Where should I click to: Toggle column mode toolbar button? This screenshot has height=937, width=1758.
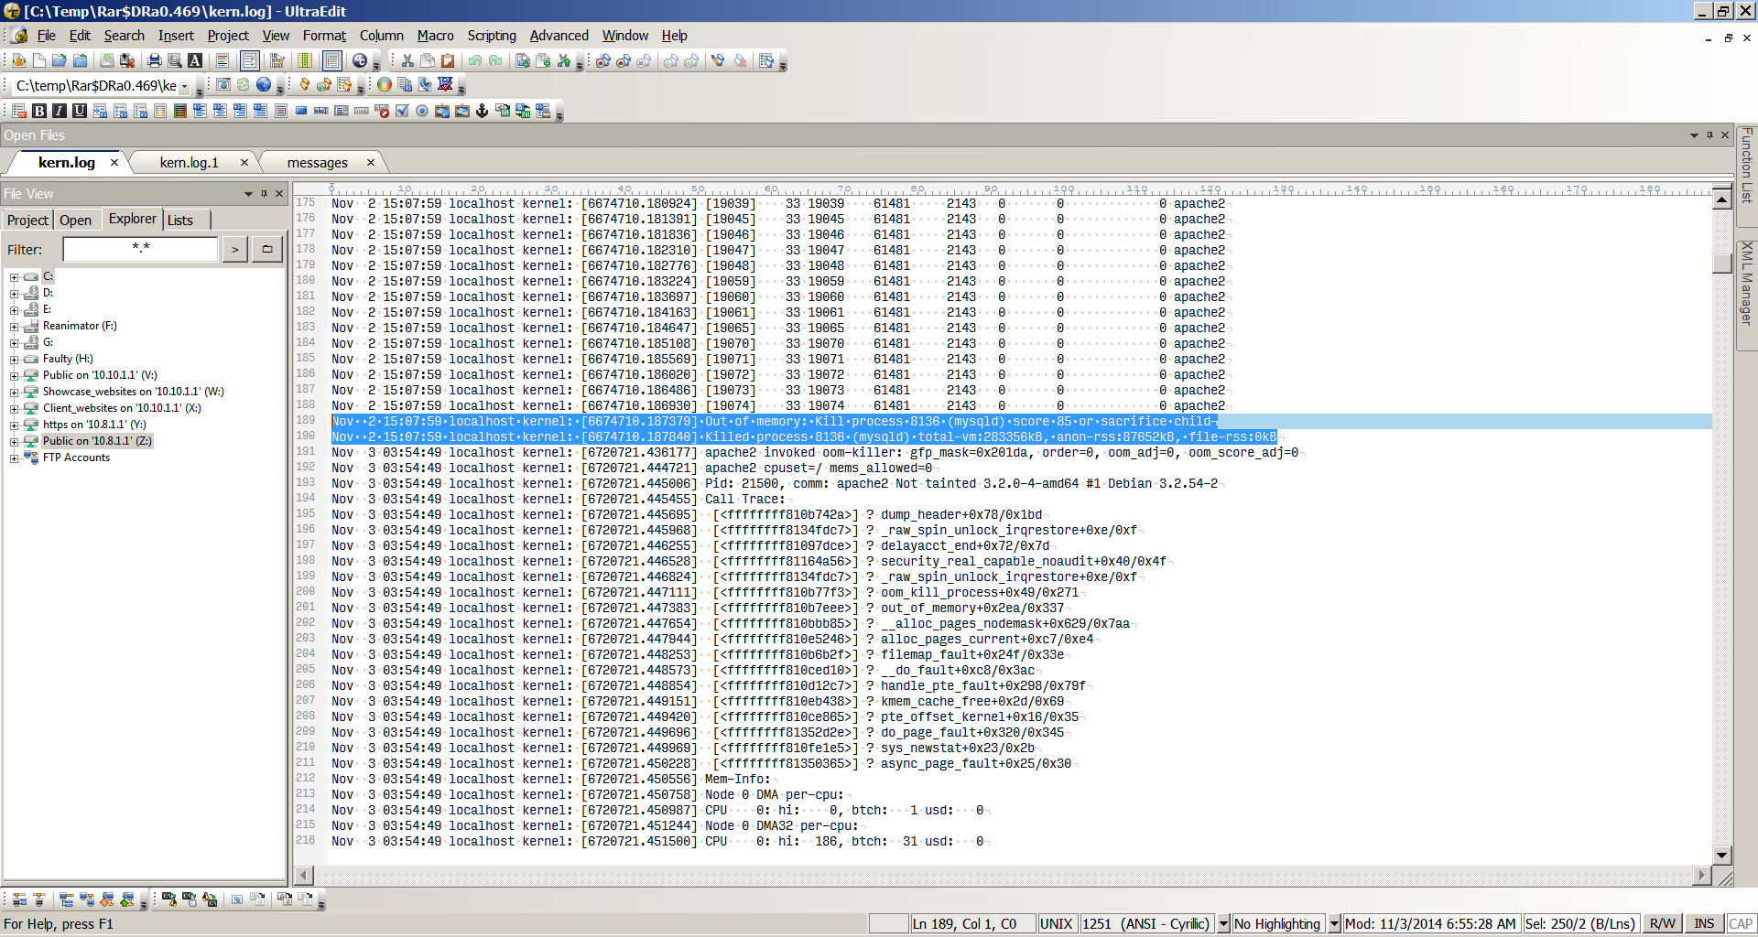[305, 60]
